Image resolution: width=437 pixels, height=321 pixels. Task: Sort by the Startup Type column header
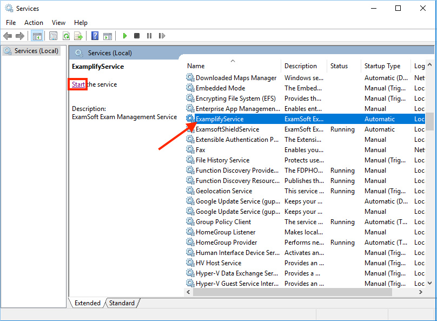coord(382,66)
